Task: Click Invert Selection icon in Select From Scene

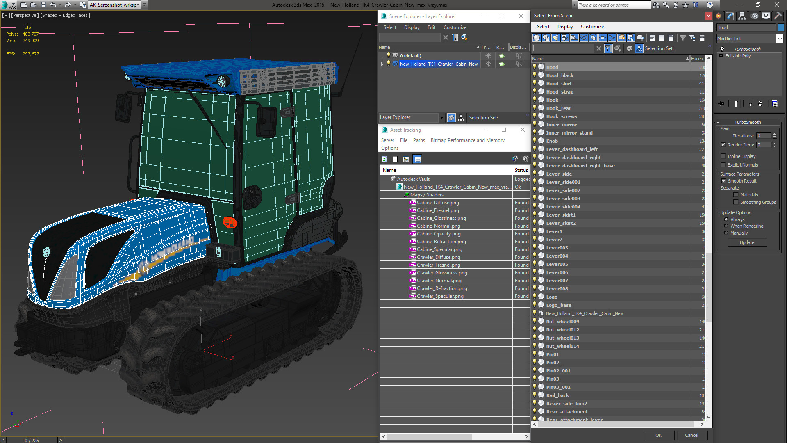Action: click(x=671, y=38)
